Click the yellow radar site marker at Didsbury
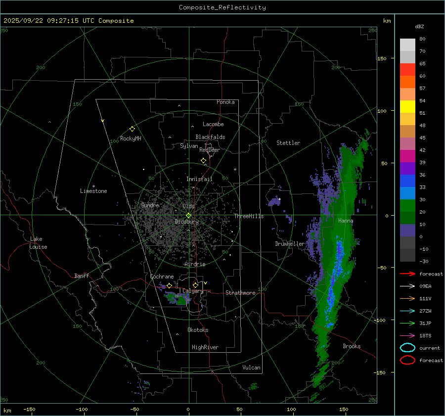Screen dimensions: 445x416 pyautogui.click(x=188, y=215)
